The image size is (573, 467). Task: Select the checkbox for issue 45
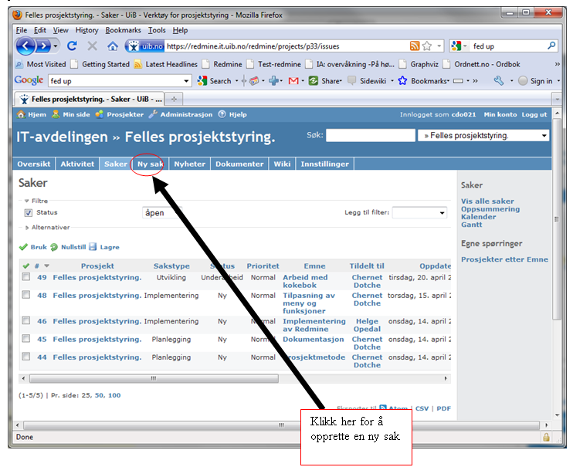pos(26,339)
